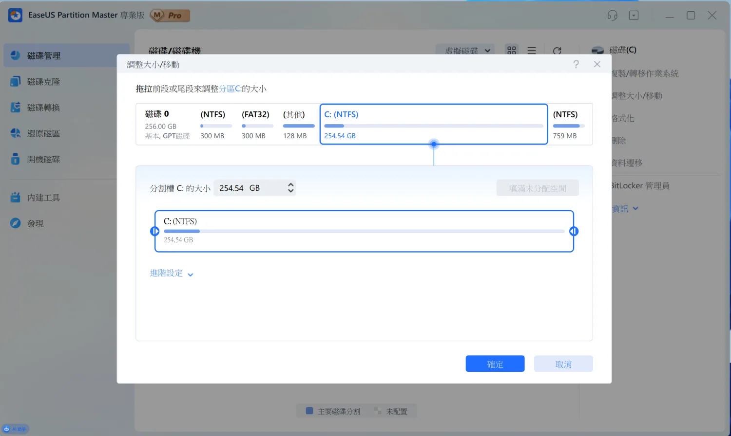
Task: Click 確定 to confirm resize
Action: pyautogui.click(x=495, y=364)
